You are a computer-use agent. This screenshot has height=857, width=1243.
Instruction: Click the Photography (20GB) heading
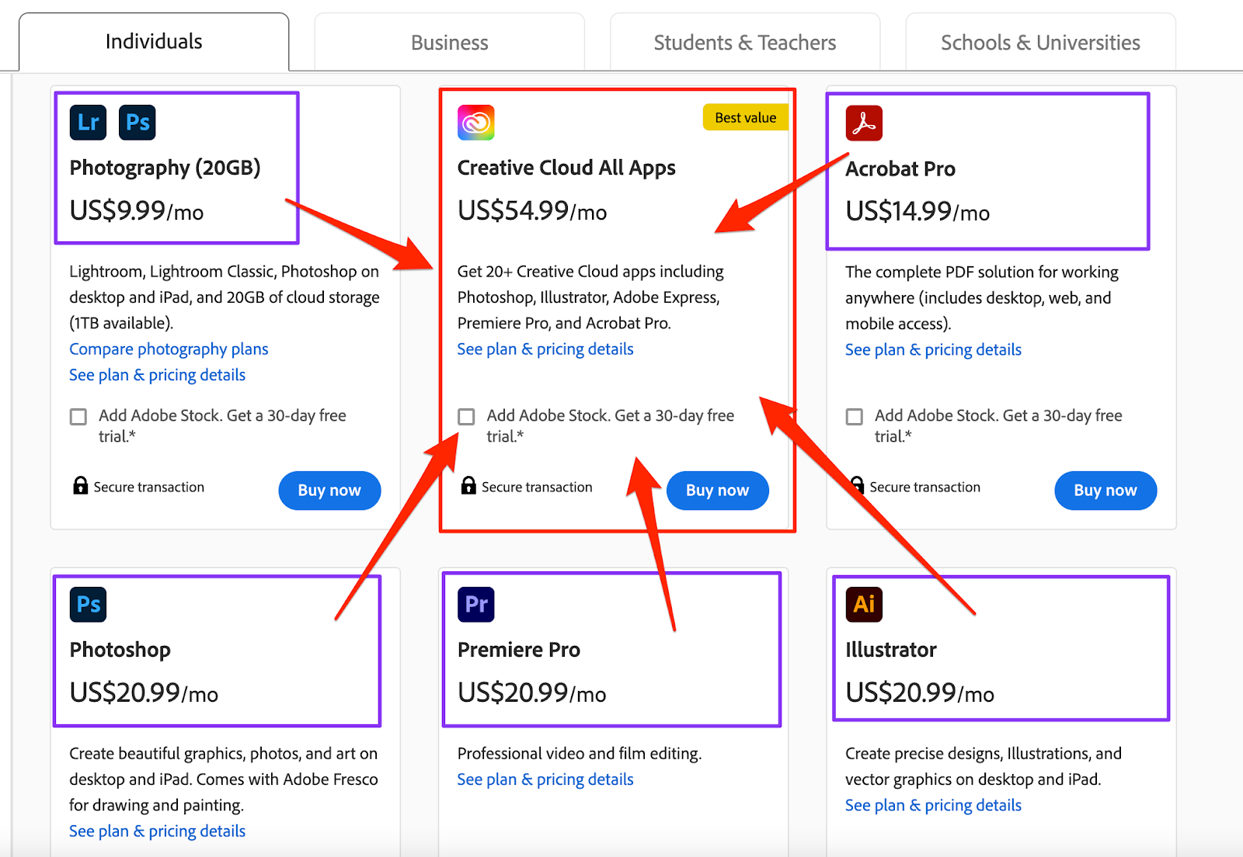click(165, 168)
